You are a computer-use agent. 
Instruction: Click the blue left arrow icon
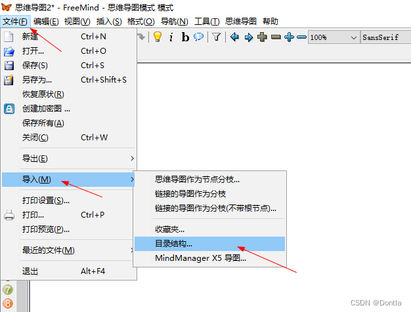pos(234,37)
